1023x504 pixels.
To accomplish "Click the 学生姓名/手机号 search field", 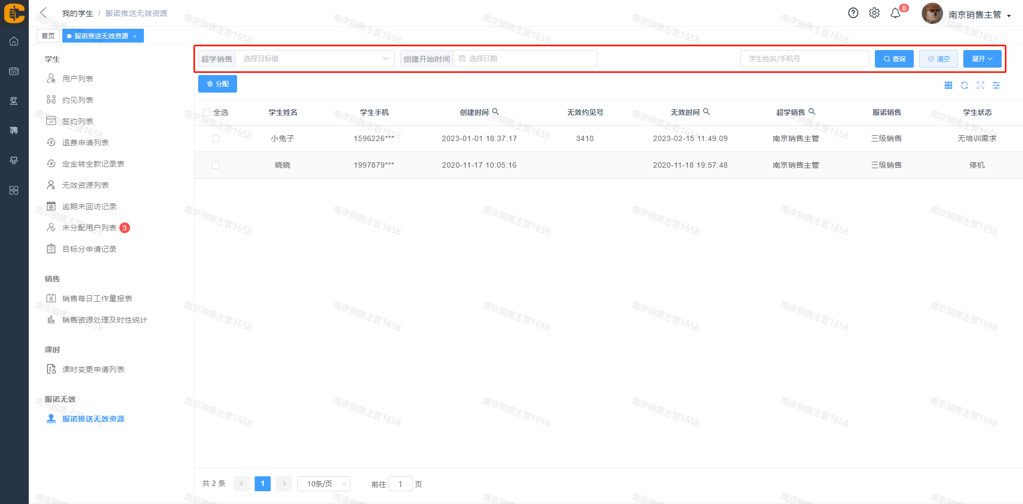I will pos(804,59).
